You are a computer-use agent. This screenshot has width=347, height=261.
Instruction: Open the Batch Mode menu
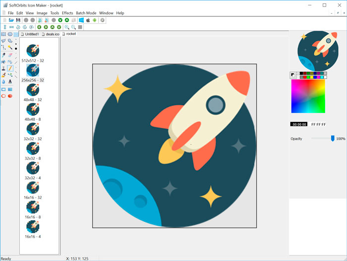click(x=86, y=13)
